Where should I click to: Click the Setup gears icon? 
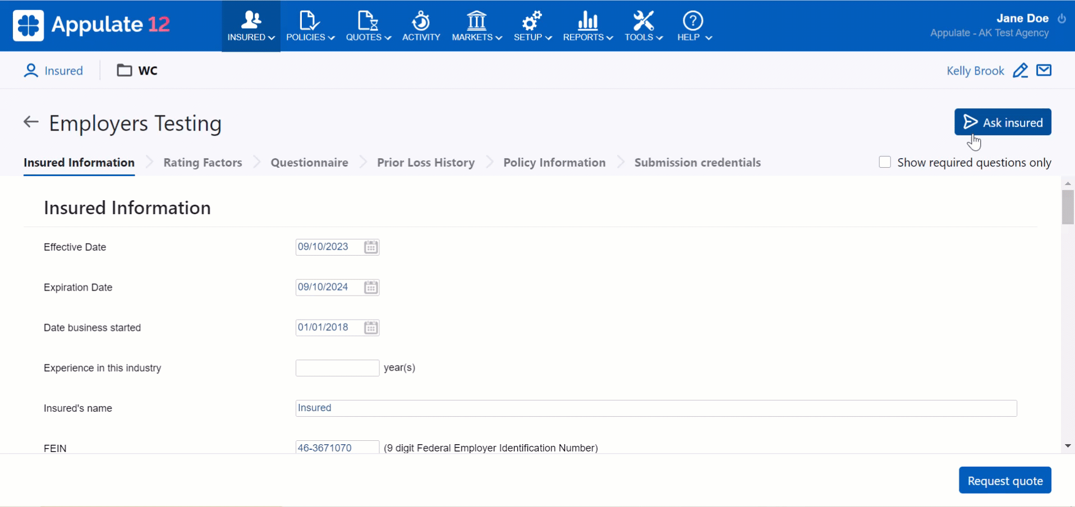[x=532, y=20]
